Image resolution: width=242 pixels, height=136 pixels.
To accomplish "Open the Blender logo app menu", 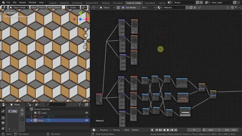I will (x=3, y=3).
